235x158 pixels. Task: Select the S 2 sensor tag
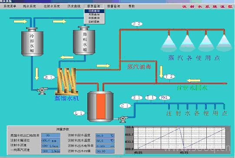point(137,24)
